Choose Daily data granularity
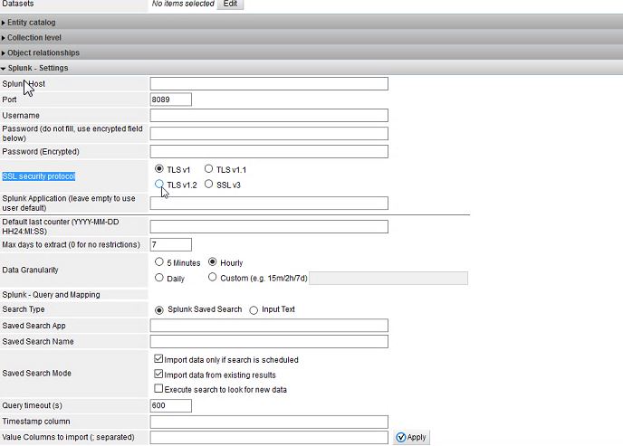 pos(159,278)
